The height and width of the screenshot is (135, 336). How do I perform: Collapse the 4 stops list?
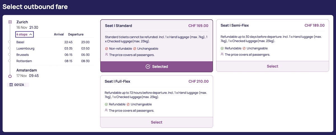tap(25, 35)
